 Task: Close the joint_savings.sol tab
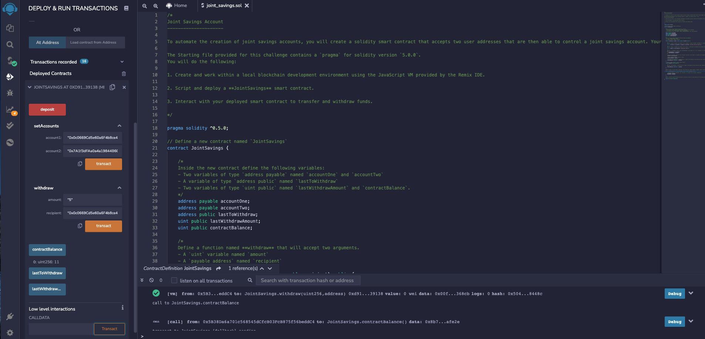tap(247, 6)
